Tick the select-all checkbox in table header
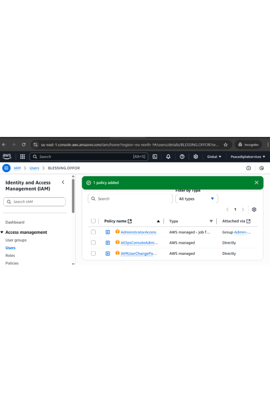 pyautogui.click(x=93, y=221)
